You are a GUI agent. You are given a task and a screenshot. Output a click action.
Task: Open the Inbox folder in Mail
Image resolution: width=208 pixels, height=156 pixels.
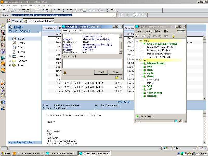(x=21, y=38)
